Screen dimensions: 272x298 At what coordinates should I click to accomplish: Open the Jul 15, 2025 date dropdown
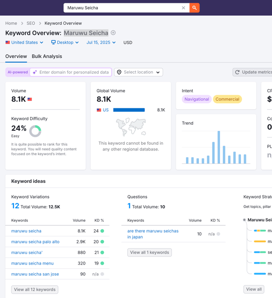[x=101, y=43]
